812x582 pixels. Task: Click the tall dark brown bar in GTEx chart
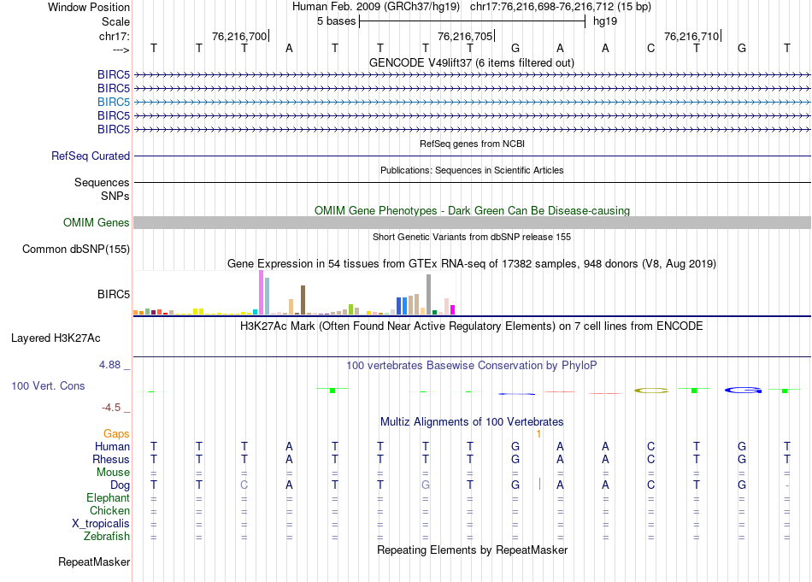coord(303,300)
